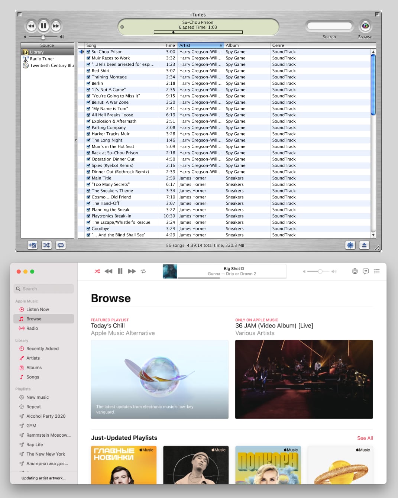Click the Music app sidebar search field
Image resolution: width=398 pixels, height=498 pixels.
point(44,289)
